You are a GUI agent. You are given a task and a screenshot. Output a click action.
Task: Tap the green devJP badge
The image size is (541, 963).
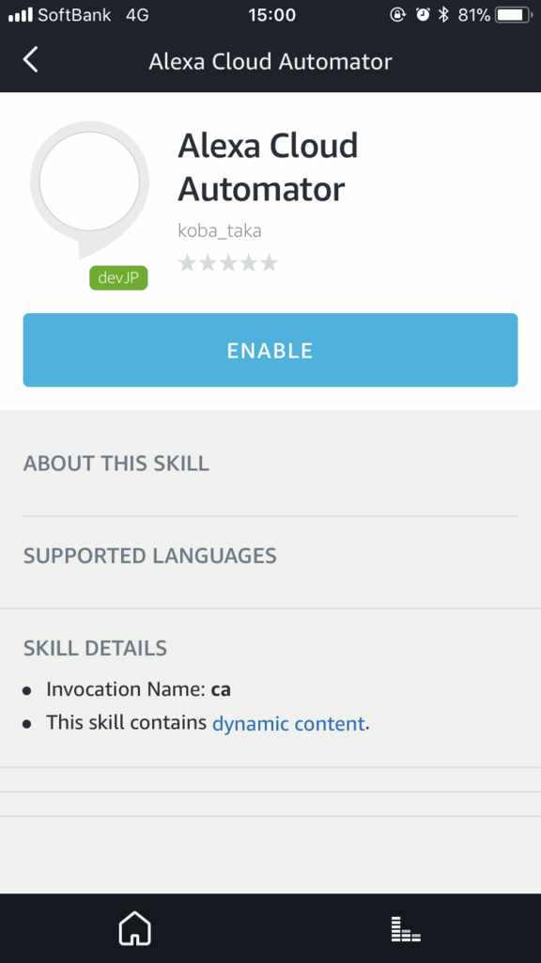point(118,277)
